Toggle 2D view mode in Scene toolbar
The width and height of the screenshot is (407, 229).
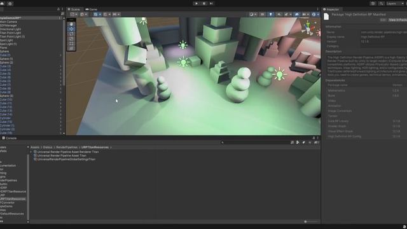pyautogui.click(x=263, y=14)
